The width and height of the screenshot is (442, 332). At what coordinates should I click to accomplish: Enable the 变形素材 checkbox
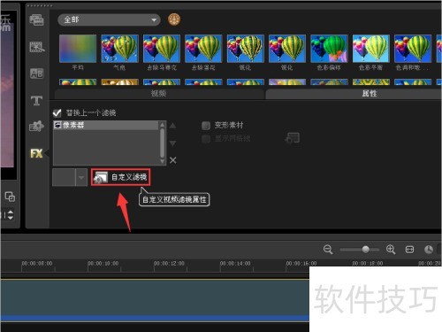206,126
